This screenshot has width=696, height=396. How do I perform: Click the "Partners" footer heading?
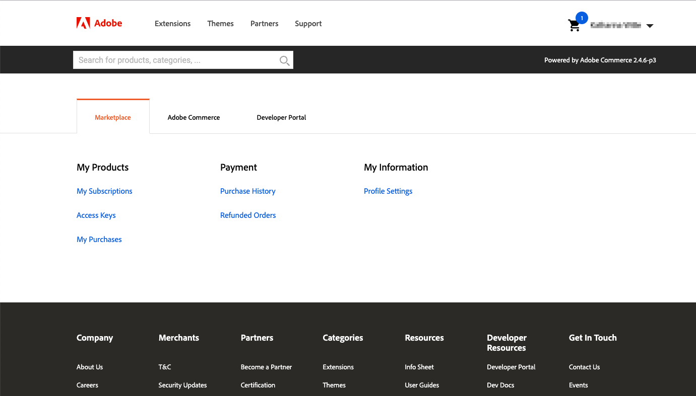coord(257,338)
